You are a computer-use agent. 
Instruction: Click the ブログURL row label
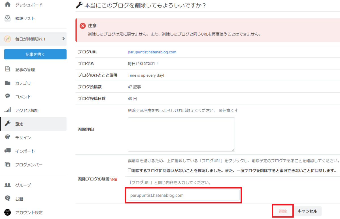tap(88, 52)
